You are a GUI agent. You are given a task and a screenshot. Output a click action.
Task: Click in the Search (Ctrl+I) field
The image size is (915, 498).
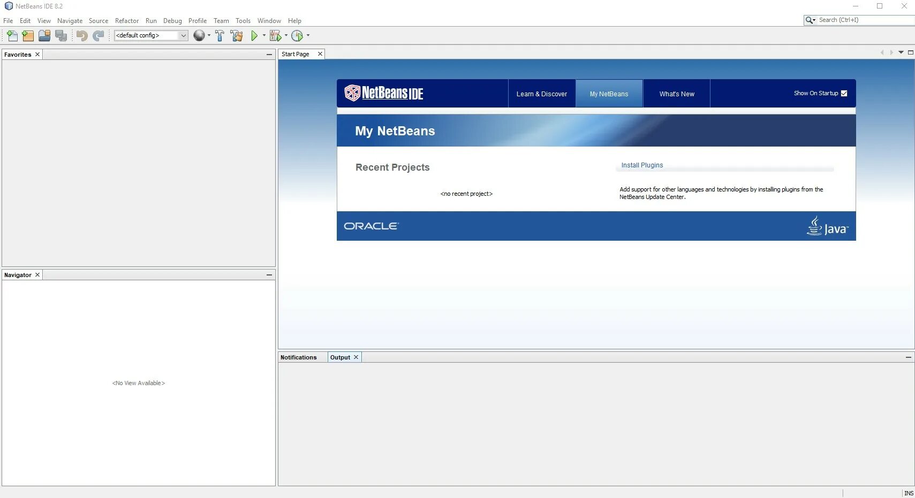point(866,20)
